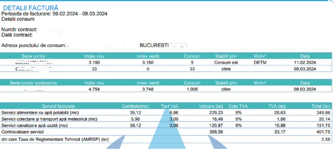The width and height of the screenshot is (335, 151).
Task: Click the 1.006 consumption value
Action: click(x=192, y=89)
